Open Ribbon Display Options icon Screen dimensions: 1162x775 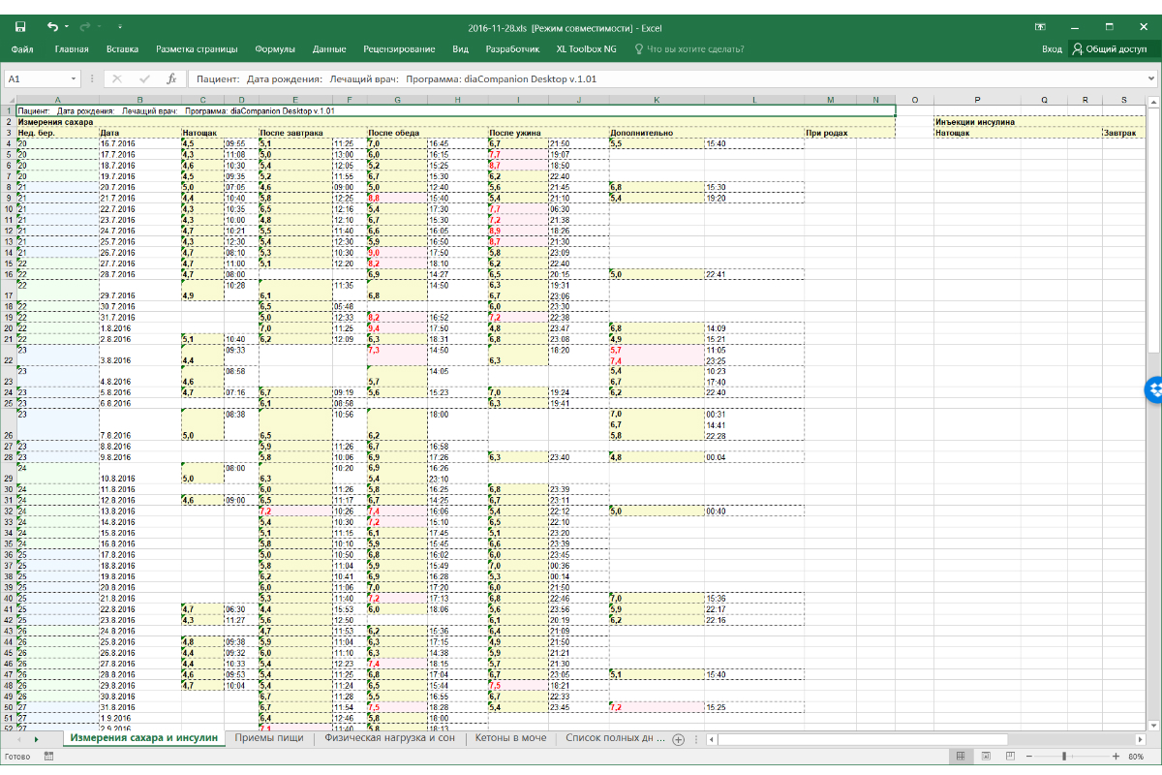pos(1040,27)
